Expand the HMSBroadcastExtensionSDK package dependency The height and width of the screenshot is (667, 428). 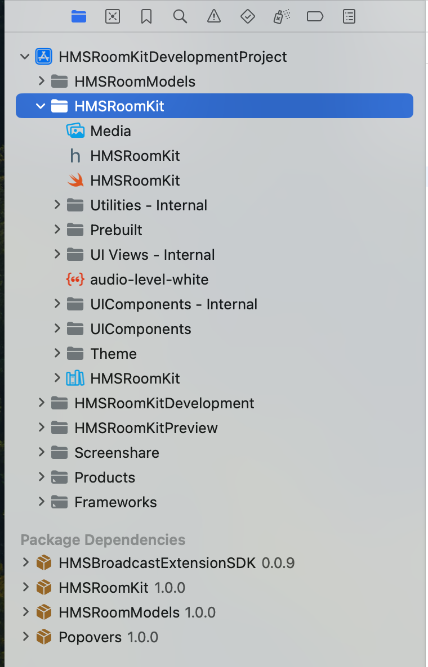[x=25, y=562]
